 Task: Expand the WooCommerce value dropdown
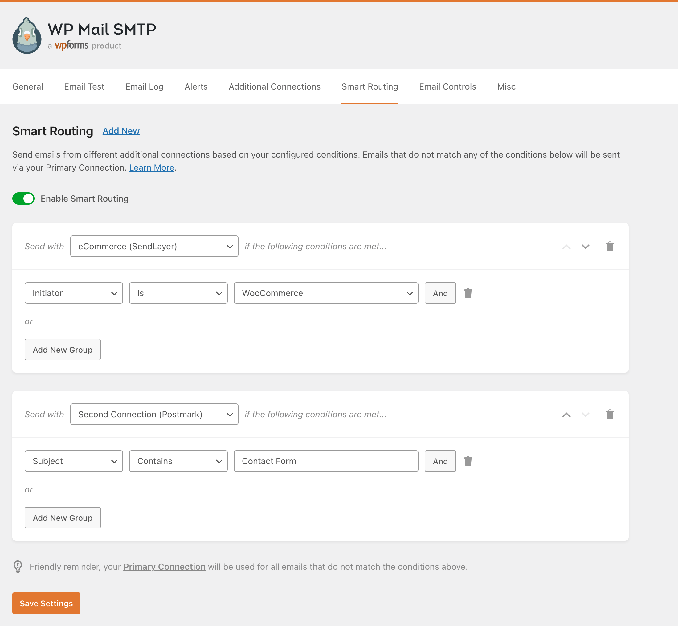coord(326,293)
